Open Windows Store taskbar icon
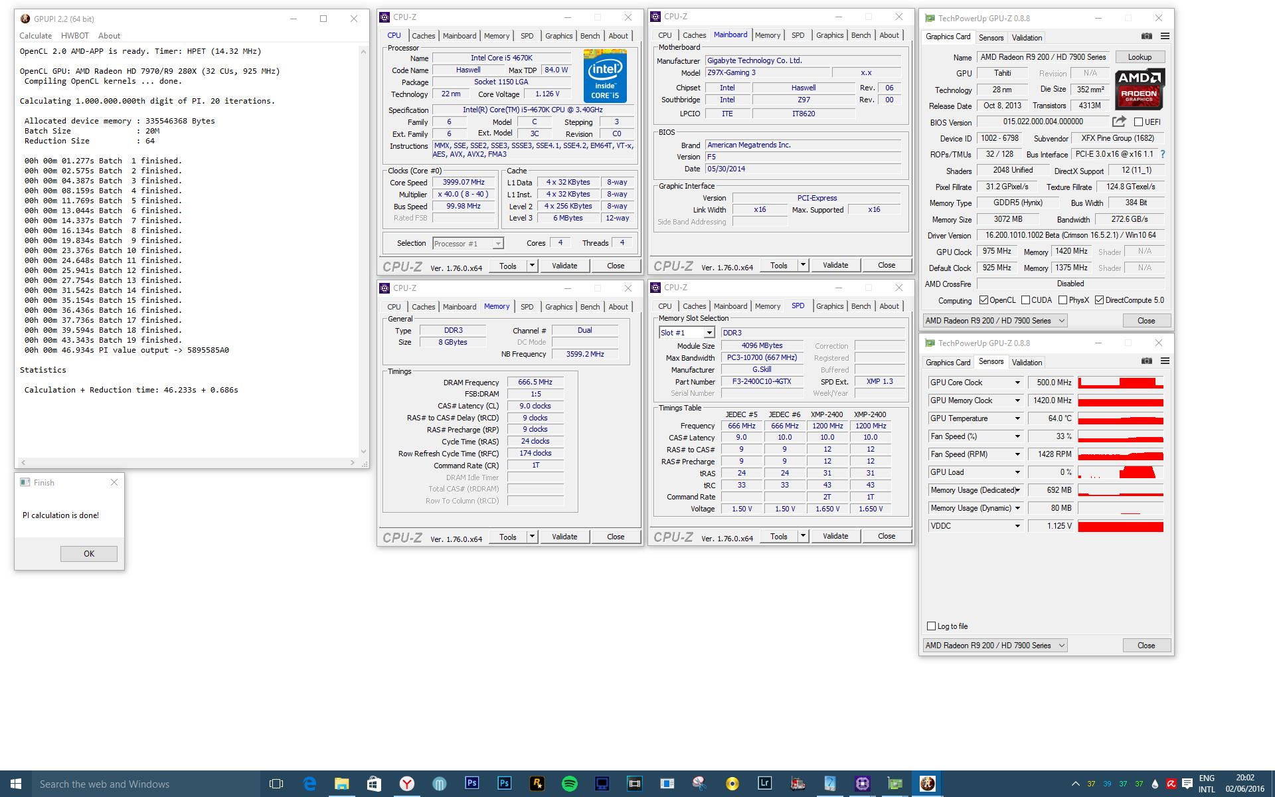The image size is (1275, 797). 374,784
